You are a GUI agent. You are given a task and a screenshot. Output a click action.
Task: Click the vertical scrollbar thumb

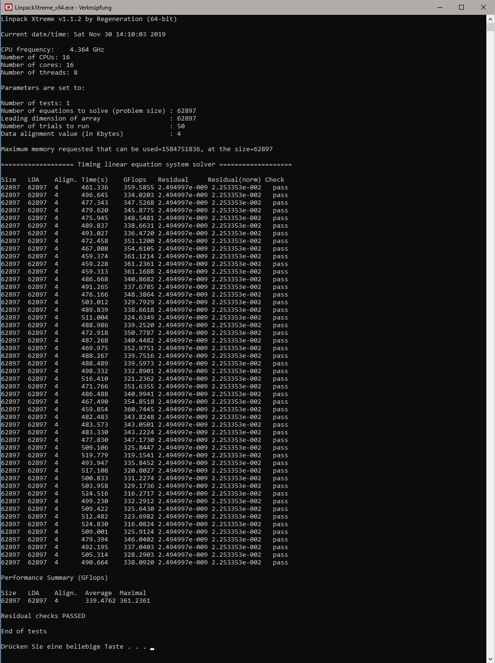pos(491,27)
